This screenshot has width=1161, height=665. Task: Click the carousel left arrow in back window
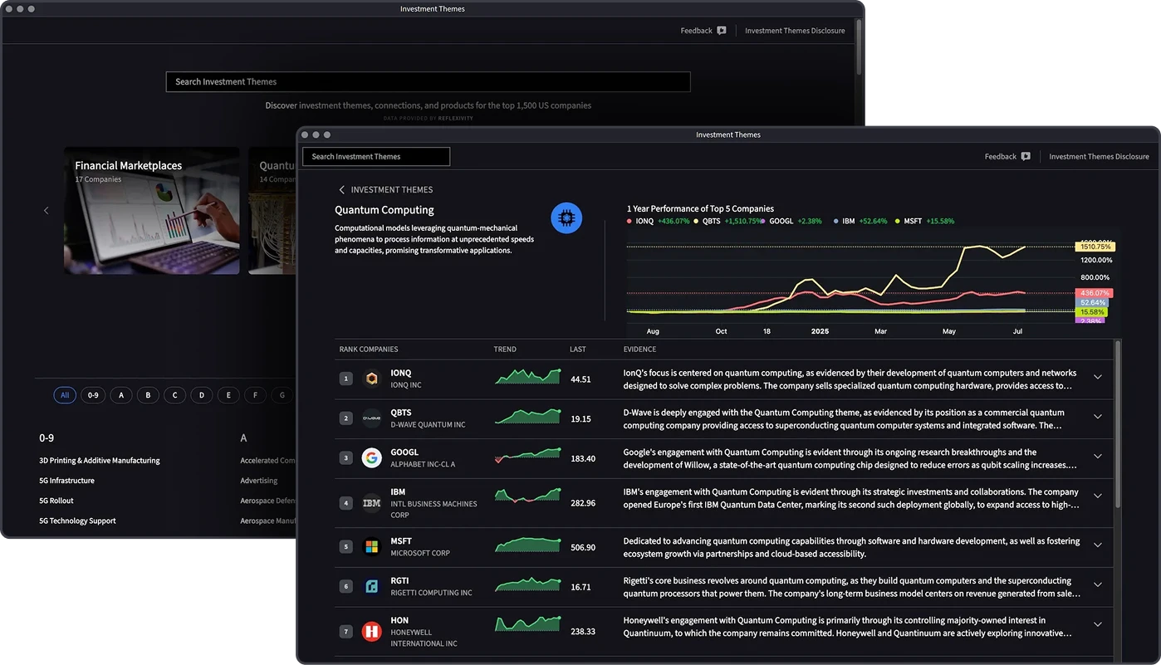pos(46,211)
